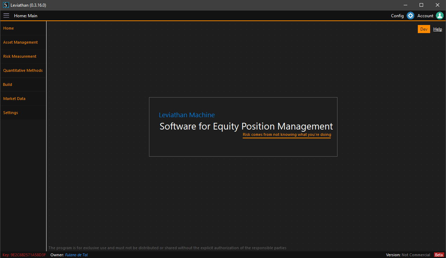Go to Quantitative Methods
This screenshot has height=258, width=446.
click(23, 70)
